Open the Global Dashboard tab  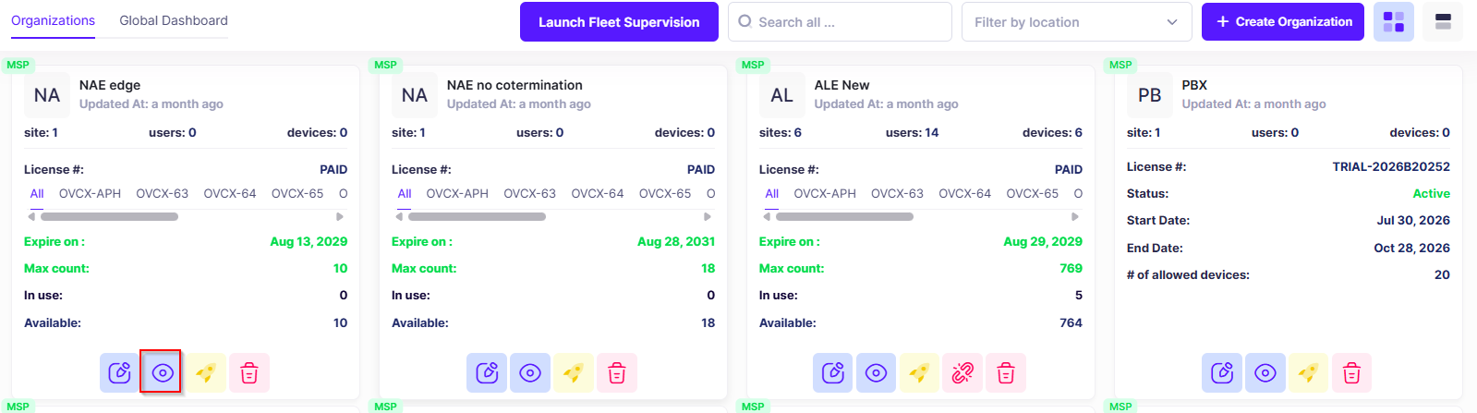pyautogui.click(x=174, y=20)
